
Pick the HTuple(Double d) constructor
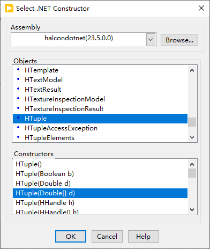tap(100, 184)
